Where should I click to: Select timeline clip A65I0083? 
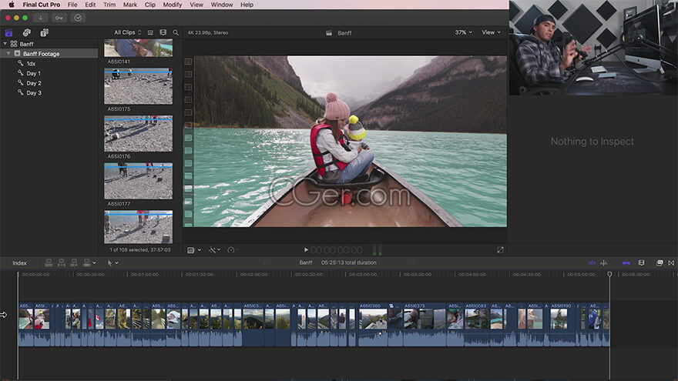click(x=478, y=324)
